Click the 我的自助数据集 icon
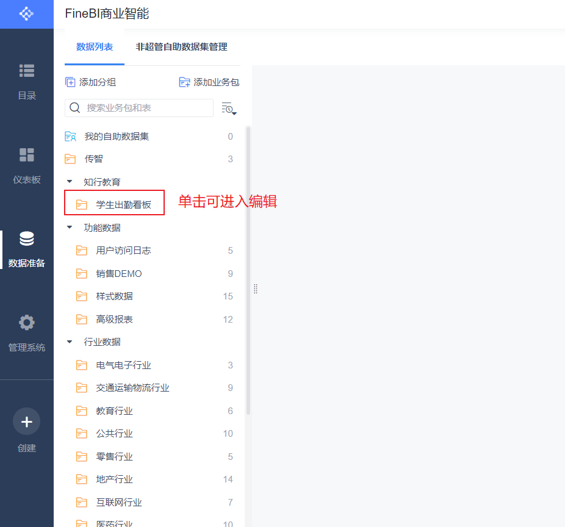This screenshot has height=527, width=565. click(x=70, y=137)
